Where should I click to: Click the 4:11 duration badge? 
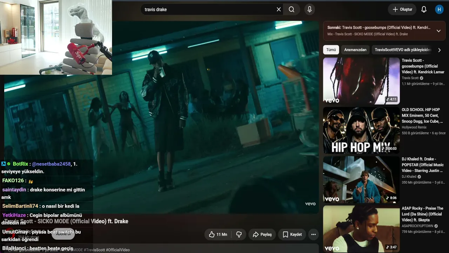[x=391, y=99]
